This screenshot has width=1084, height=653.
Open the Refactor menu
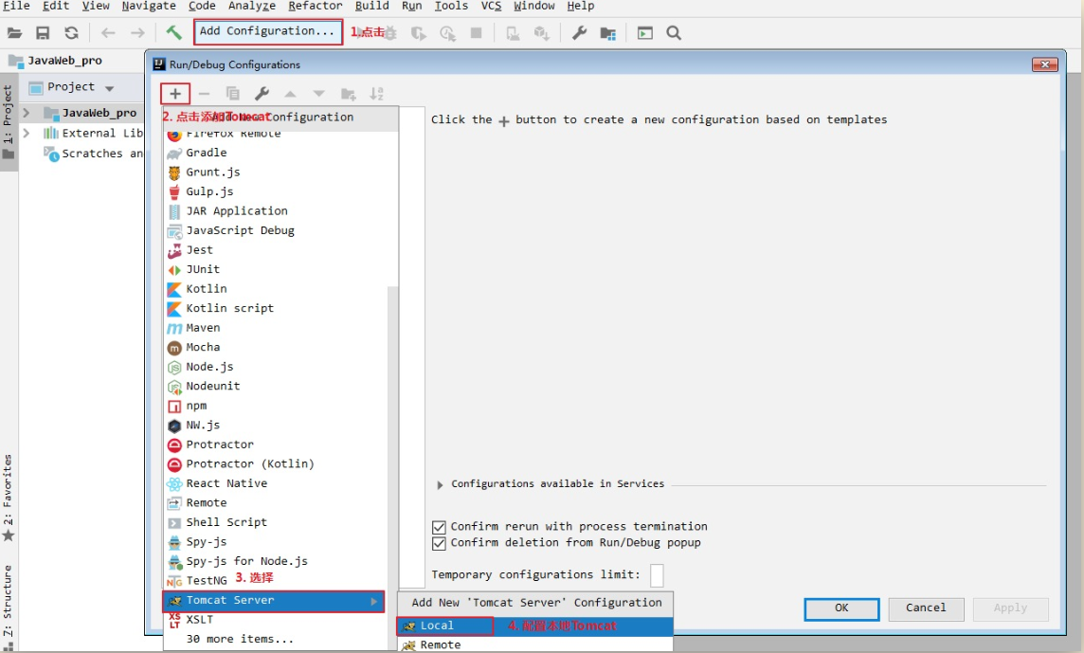316,6
